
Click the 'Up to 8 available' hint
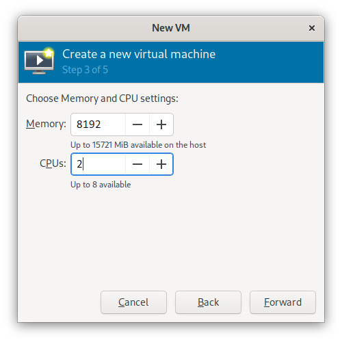[x=101, y=185]
